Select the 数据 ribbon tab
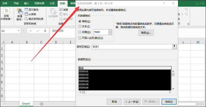This screenshot has width=206, height=107. coord(62,3)
